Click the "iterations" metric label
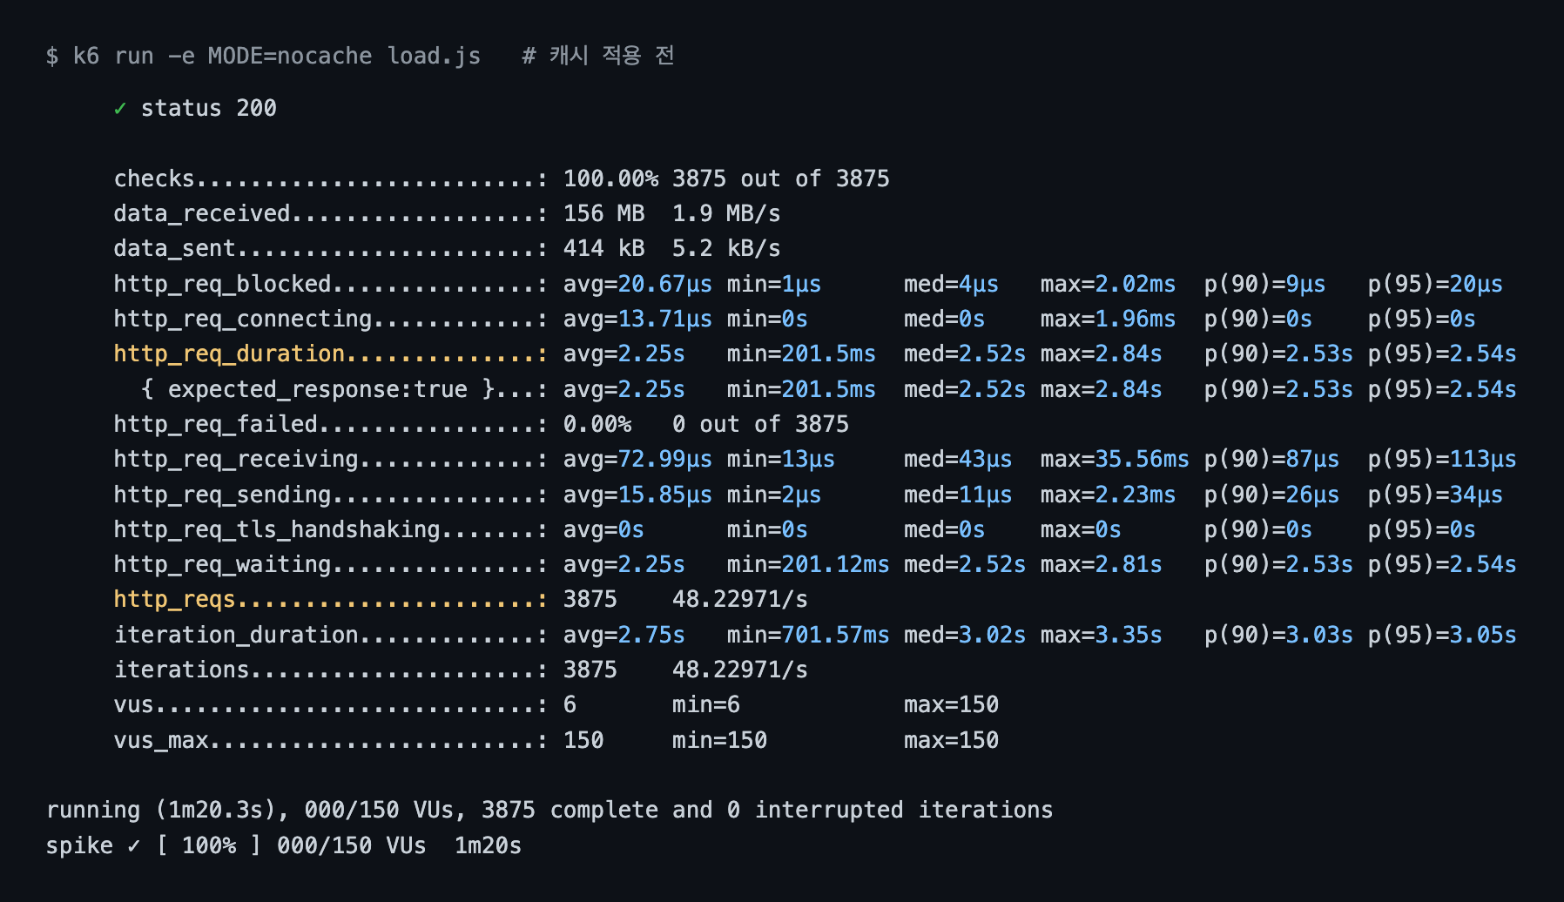 [x=182, y=670]
